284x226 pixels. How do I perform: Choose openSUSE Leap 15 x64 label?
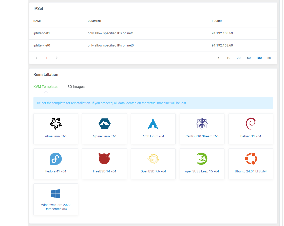pos(202,171)
